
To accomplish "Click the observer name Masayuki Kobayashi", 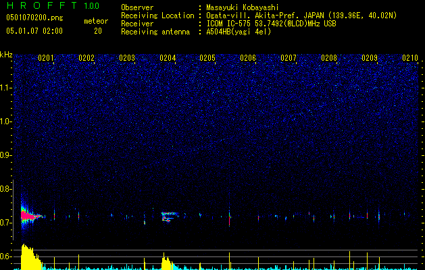I will click(243, 7).
